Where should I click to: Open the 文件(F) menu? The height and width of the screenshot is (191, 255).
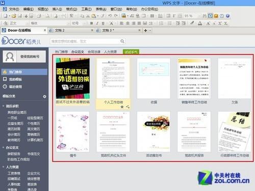point(14,9)
